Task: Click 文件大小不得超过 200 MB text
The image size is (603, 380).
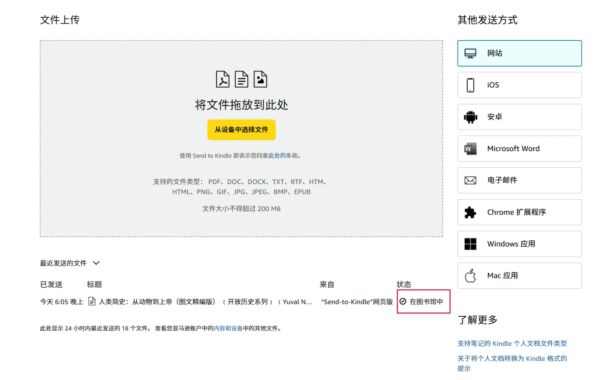Action: (x=241, y=209)
